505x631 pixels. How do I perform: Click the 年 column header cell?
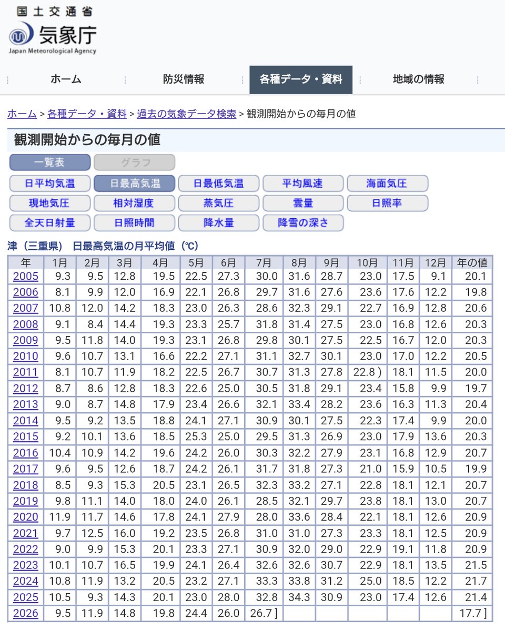(26, 262)
